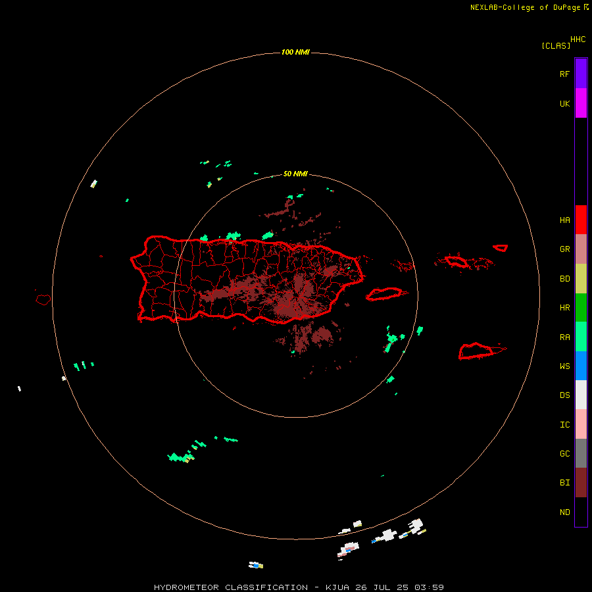Pick the dusty pink GR legend swatch
The height and width of the screenshot is (592, 592).
coord(581,249)
